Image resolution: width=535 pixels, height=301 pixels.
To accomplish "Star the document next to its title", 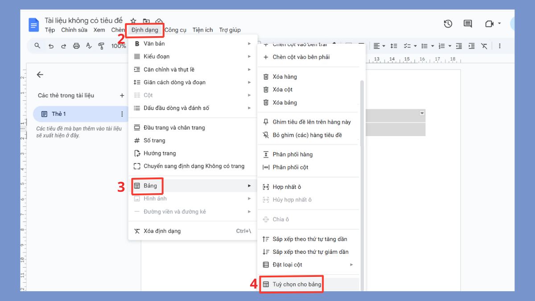I will pos(133,21).
